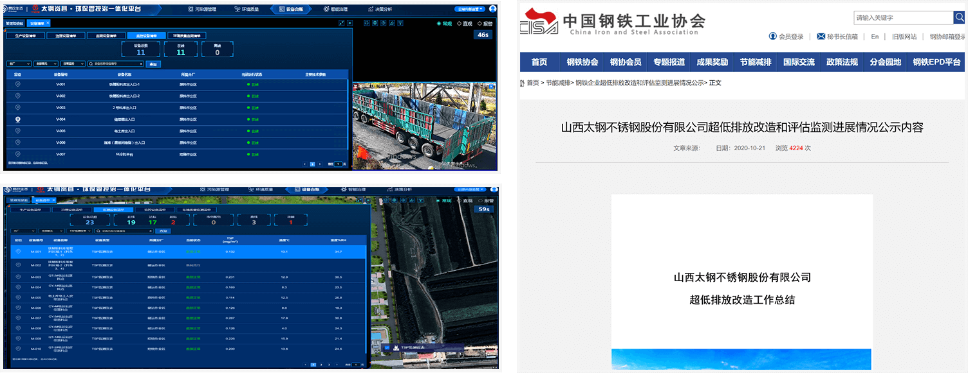Screen dimensions: 968x373
Task: Click the breadcrumb link 钢铁企业超低排放改造和评估监测进展情况公示
Action: (x=639, y=83)
